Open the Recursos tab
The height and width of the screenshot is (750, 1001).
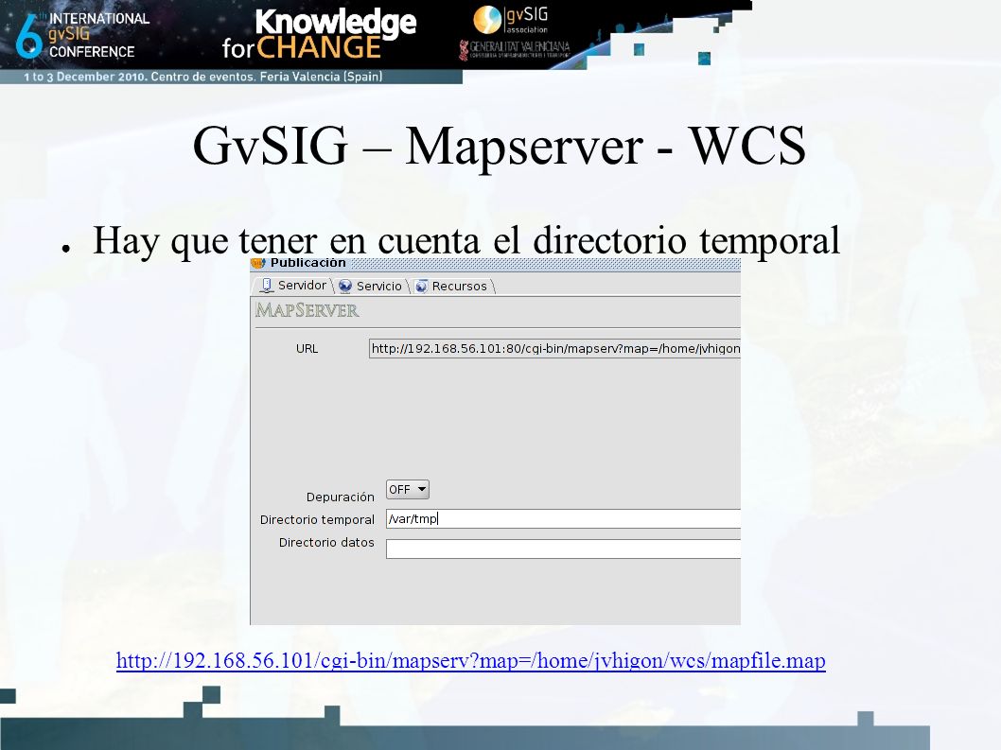[452, 286]
